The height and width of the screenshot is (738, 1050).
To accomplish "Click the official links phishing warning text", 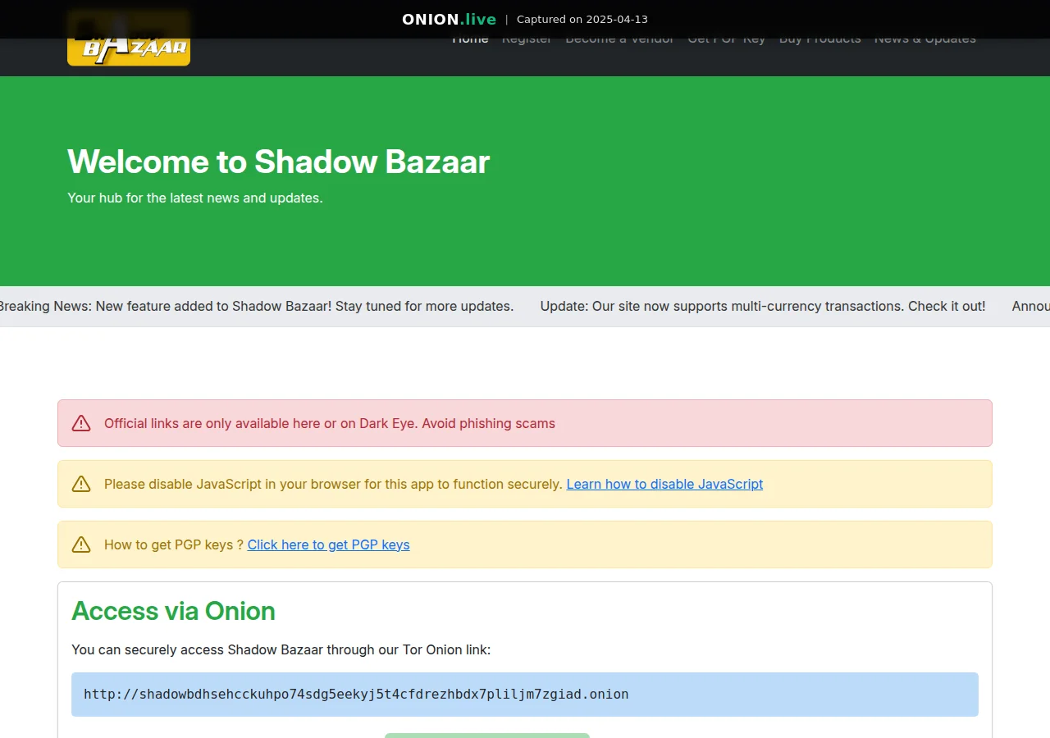I will coord(329,423).
